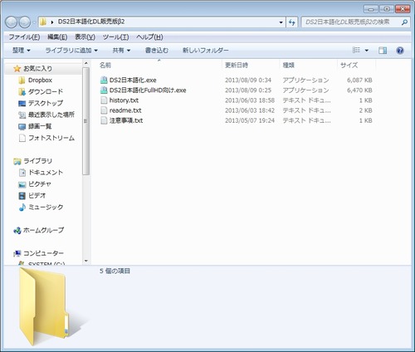Open the 共有 dropdown
The image size is (415, 352).
(121, 51)
